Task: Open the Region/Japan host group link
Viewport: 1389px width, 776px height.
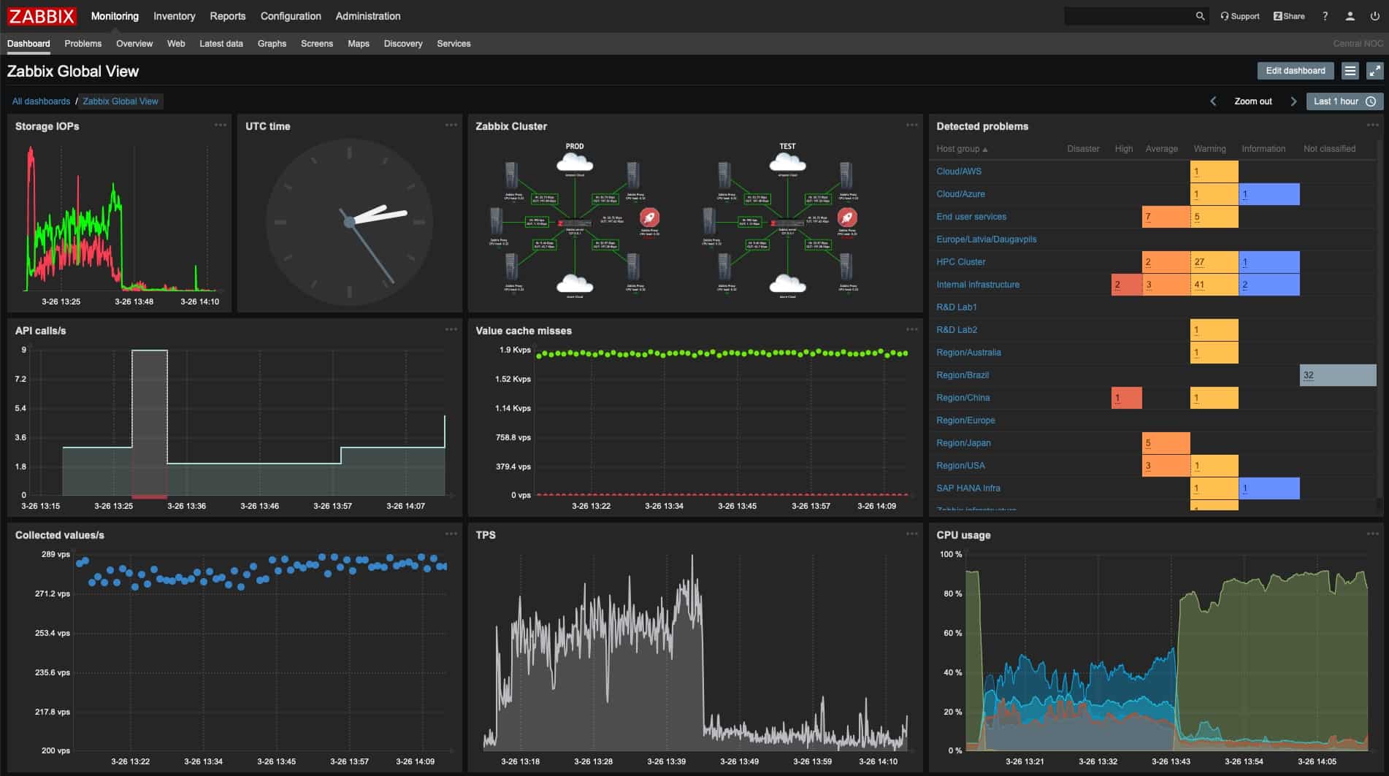Action: (963, 443)
